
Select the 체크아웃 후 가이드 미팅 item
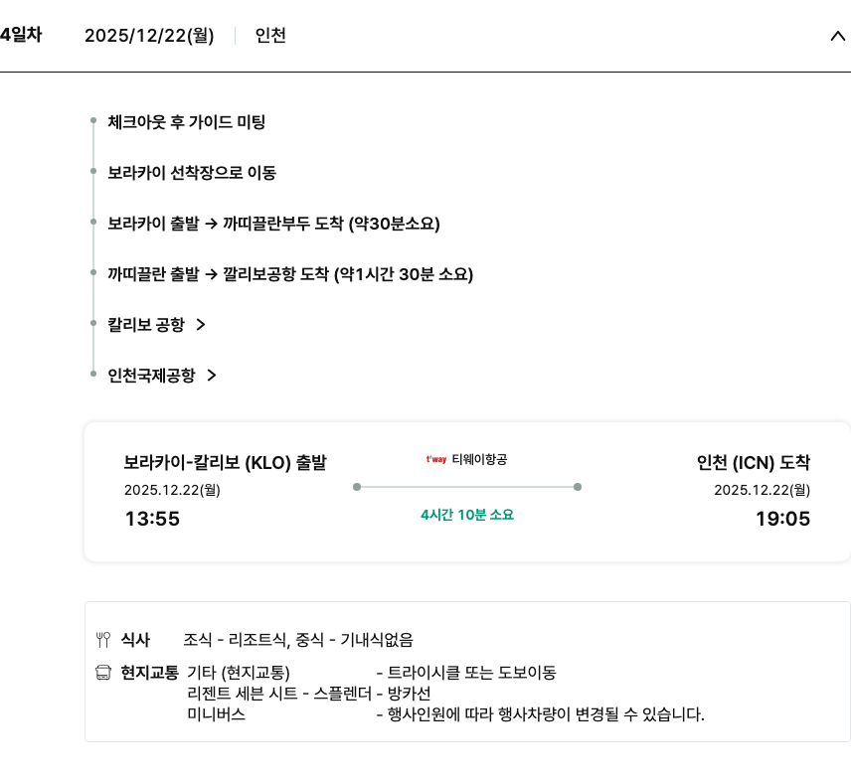click(186, 122)
